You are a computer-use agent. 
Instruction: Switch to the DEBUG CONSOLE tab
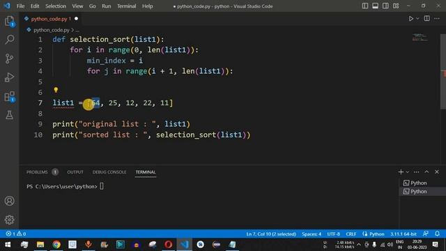(x=109, y=172)
